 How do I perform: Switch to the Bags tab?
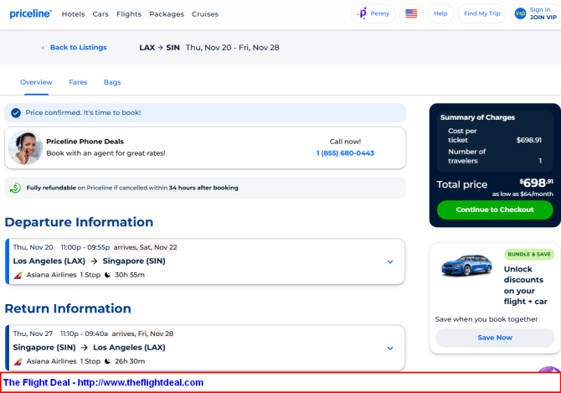coord(112,82)
